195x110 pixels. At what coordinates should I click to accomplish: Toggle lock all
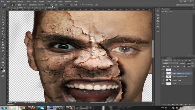178,67
